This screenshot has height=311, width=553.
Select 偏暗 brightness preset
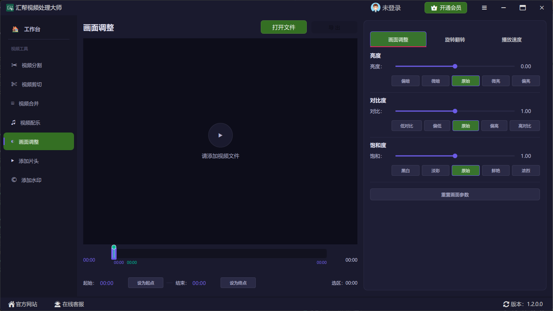click(405, 81)
